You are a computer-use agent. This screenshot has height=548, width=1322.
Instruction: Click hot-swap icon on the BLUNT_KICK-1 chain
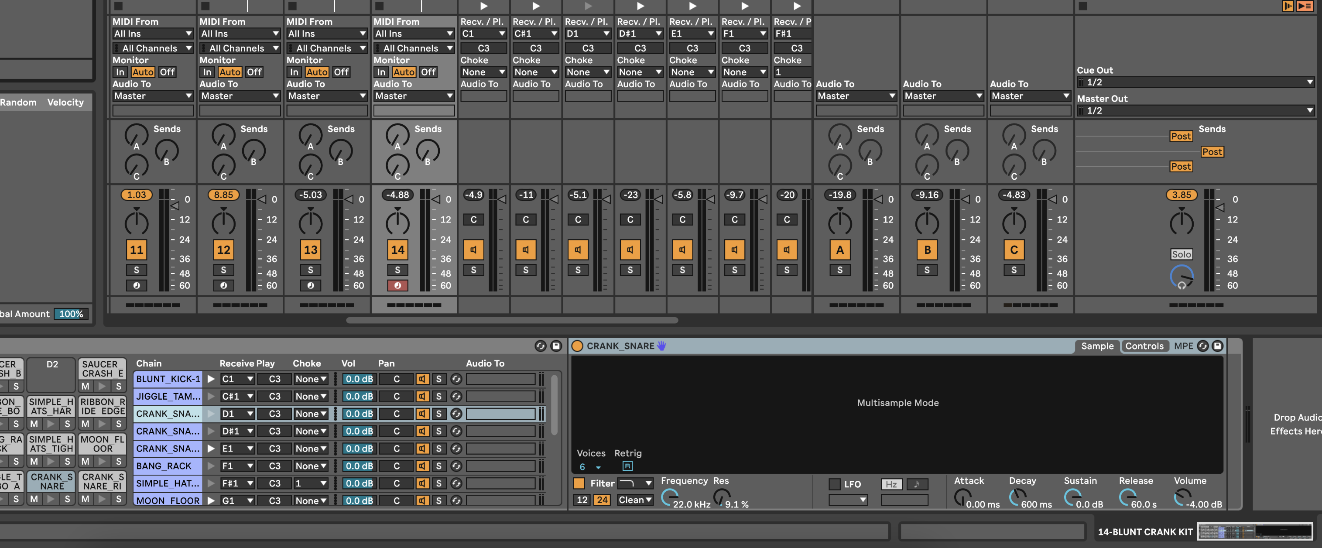(456, 379)
